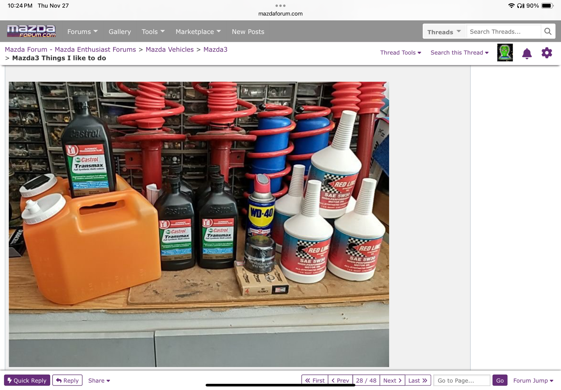Jump to Last page

tap(418, 380)
